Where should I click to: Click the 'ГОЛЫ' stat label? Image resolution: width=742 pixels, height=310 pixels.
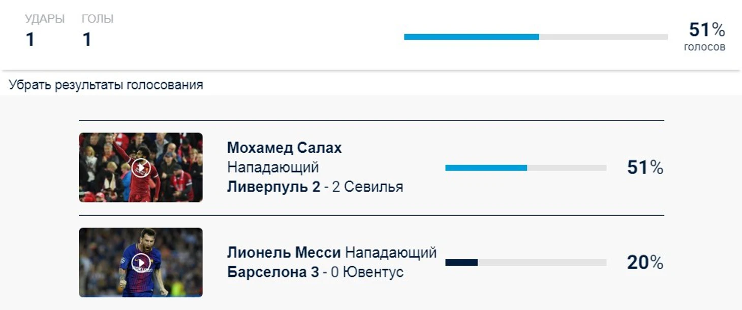[x=98, y=19]
